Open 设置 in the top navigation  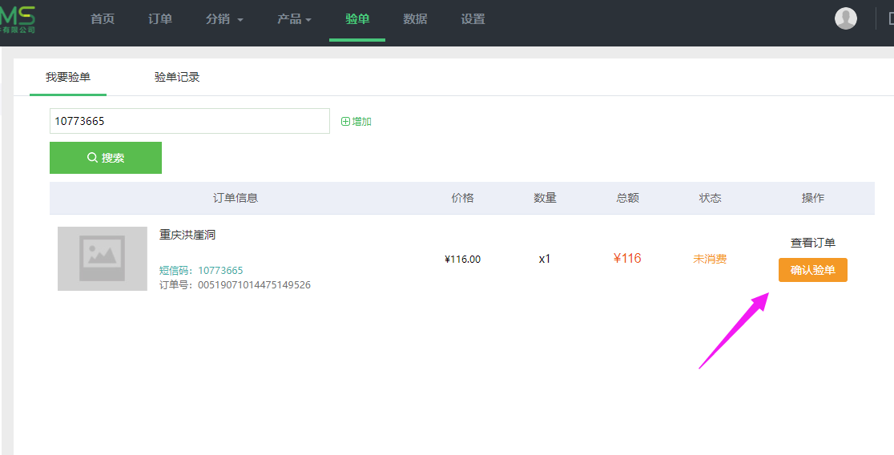coord(473,19)
